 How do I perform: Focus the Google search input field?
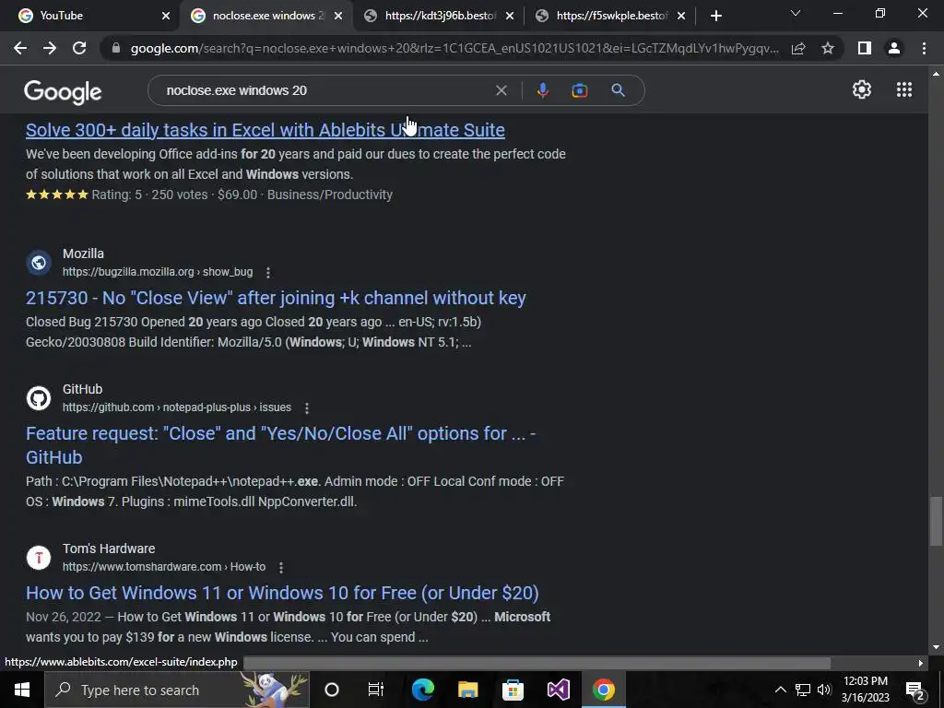[x=325, y=90]
